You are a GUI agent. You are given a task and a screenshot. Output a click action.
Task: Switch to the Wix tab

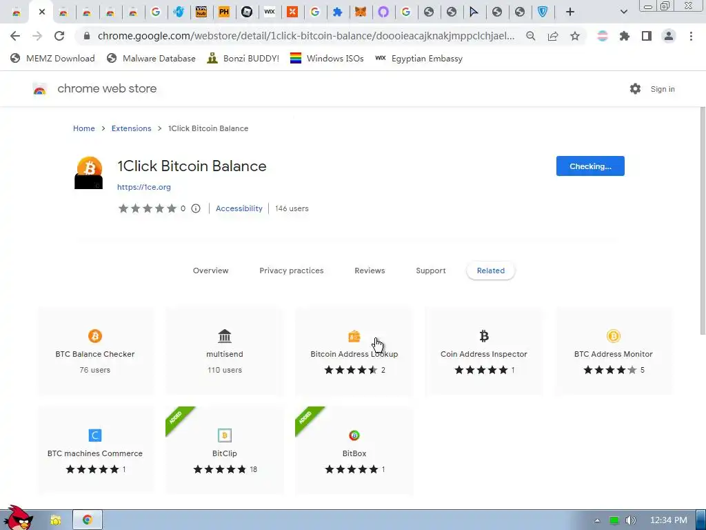click(270, 12)
